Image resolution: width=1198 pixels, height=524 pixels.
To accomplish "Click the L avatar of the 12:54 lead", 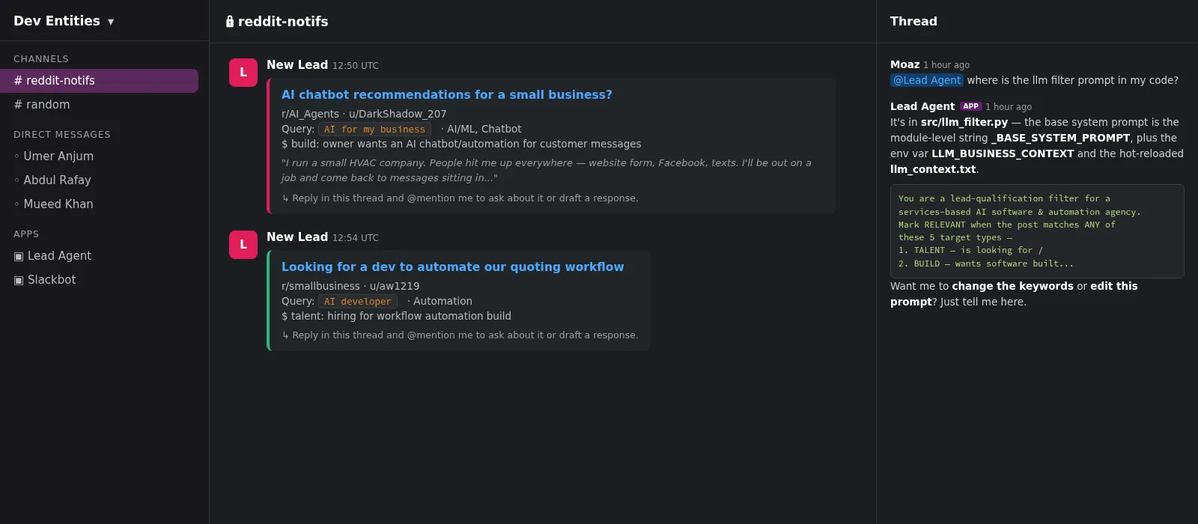I will click(243, 245).
